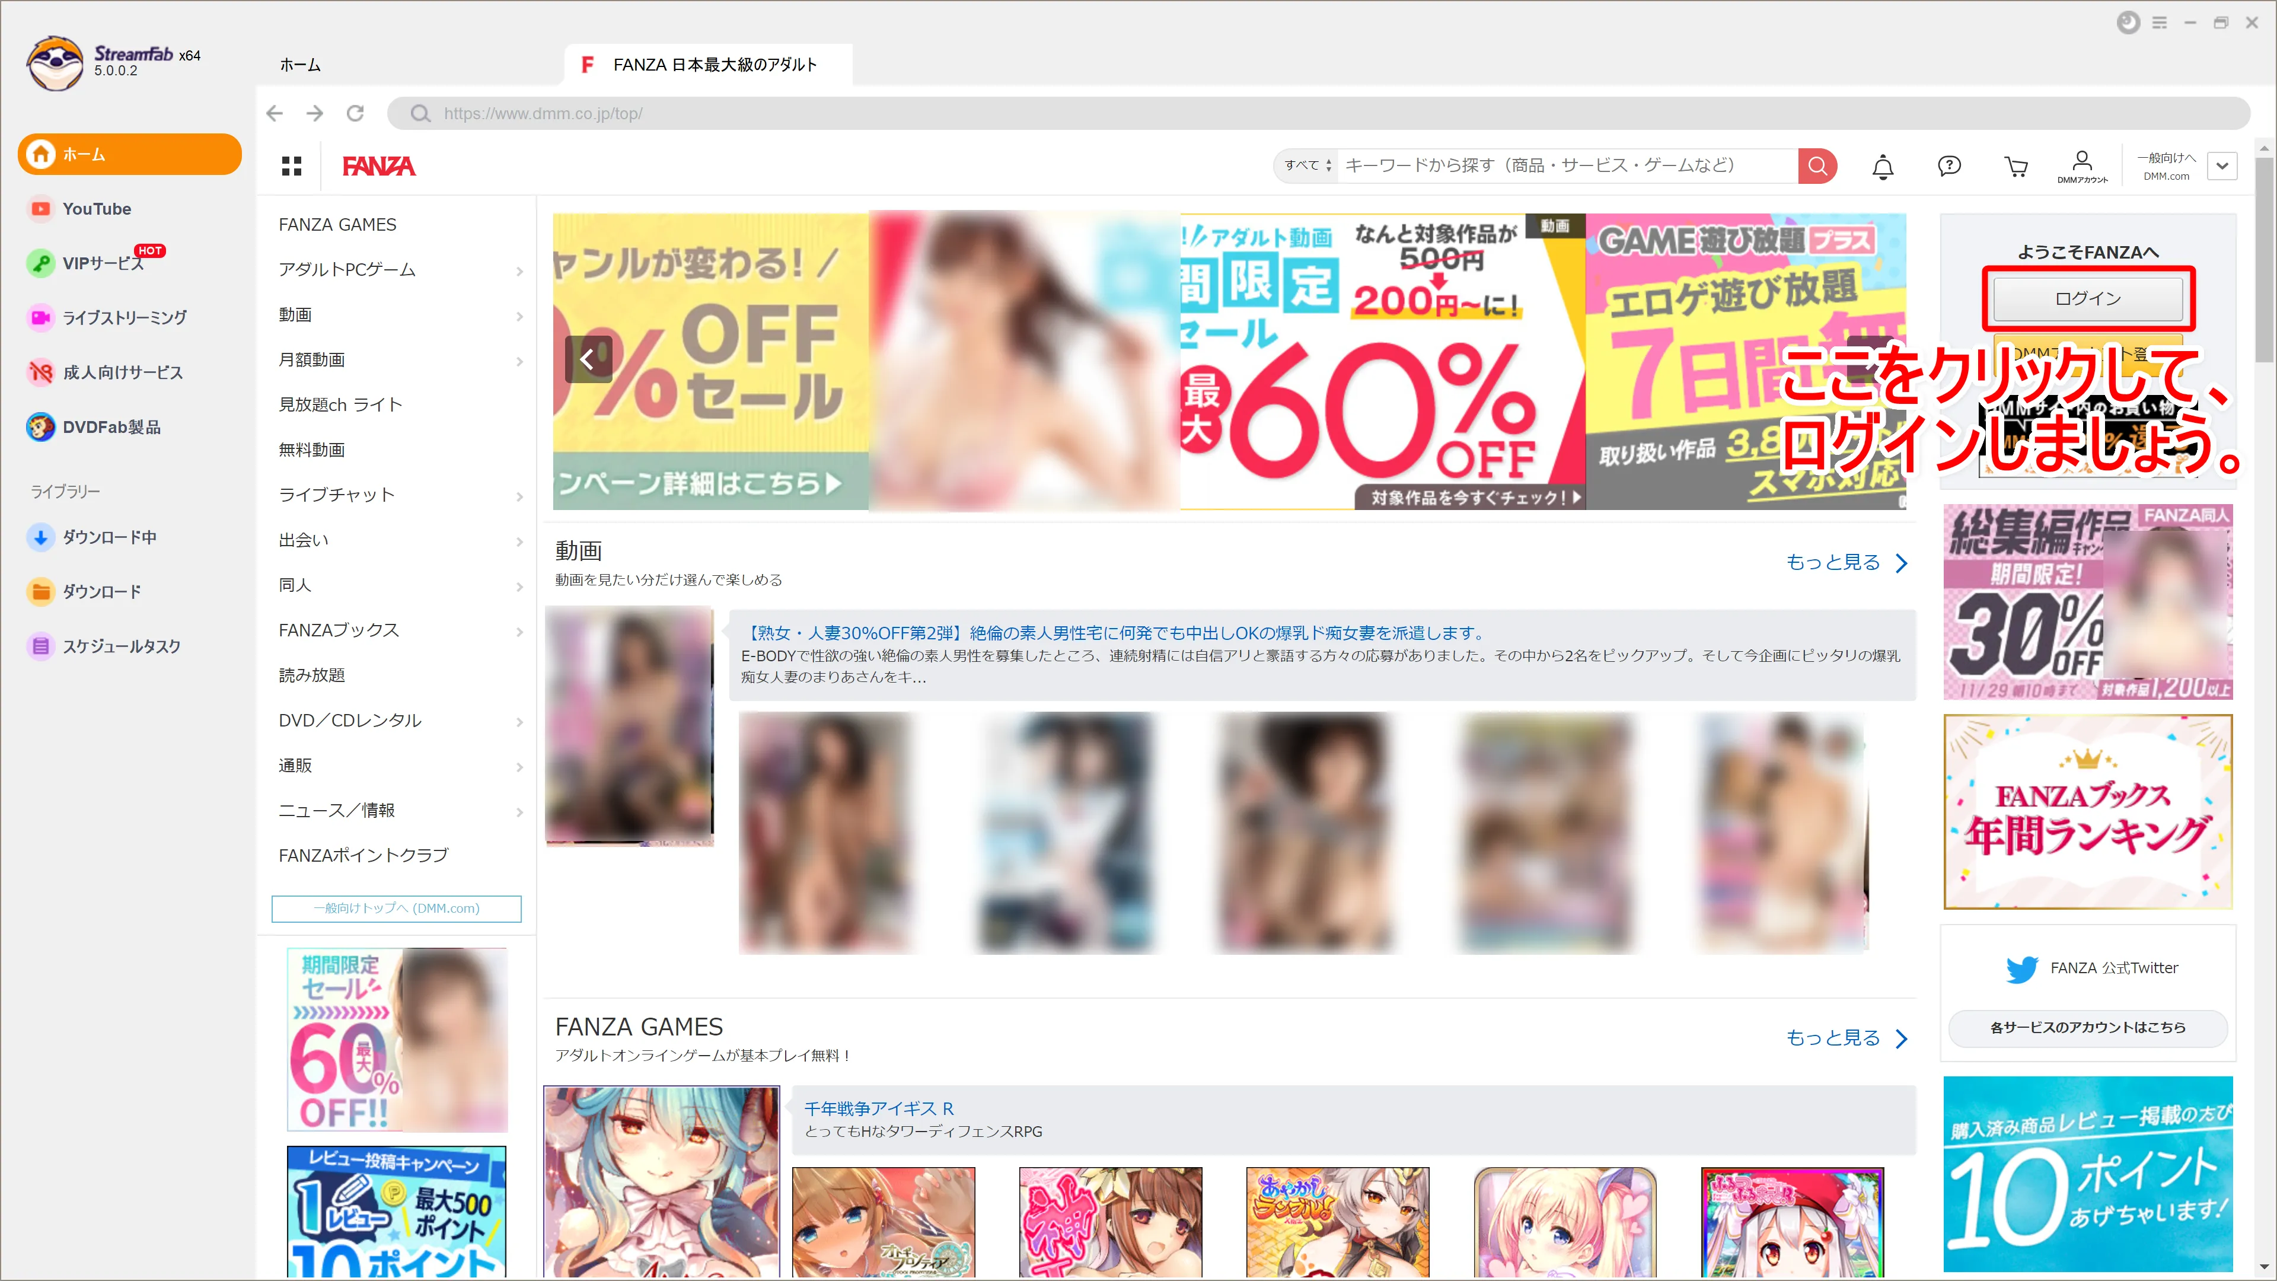Show the previous banner with the carousel arrow
This screenshot has height=1281, width=2277.
[588, 359]
